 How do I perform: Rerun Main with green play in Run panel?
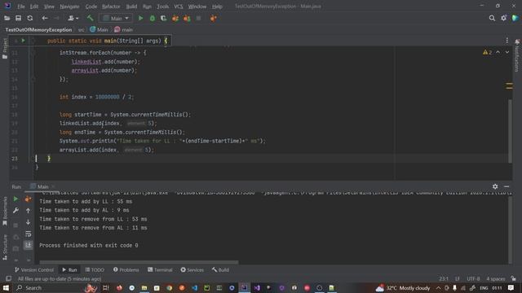pyautogui.click(x=15, y=199)
